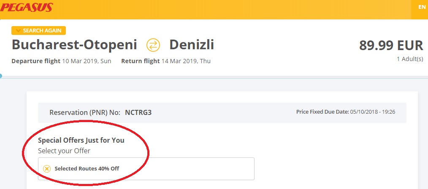Click the PNR code NCTRG3
Screen dimensions: 428x189
point(138,112)
